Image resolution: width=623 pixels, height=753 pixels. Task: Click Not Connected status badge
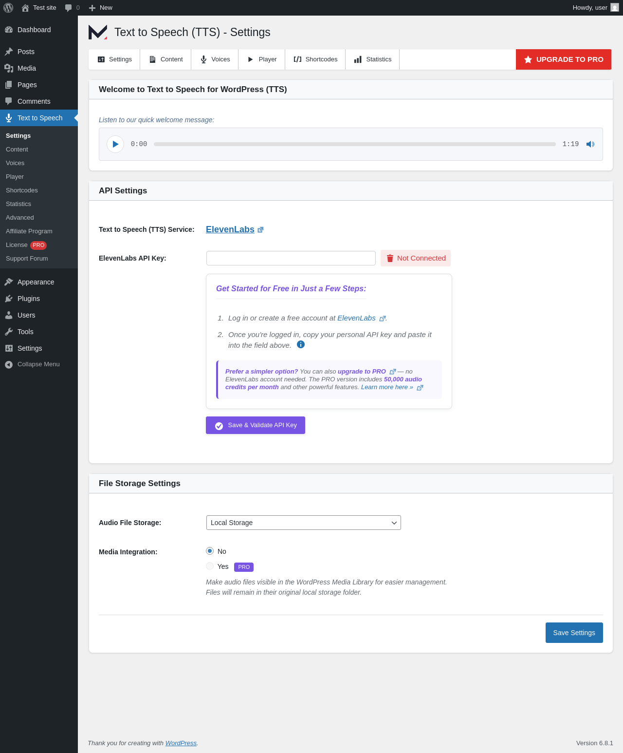[416, 258]
